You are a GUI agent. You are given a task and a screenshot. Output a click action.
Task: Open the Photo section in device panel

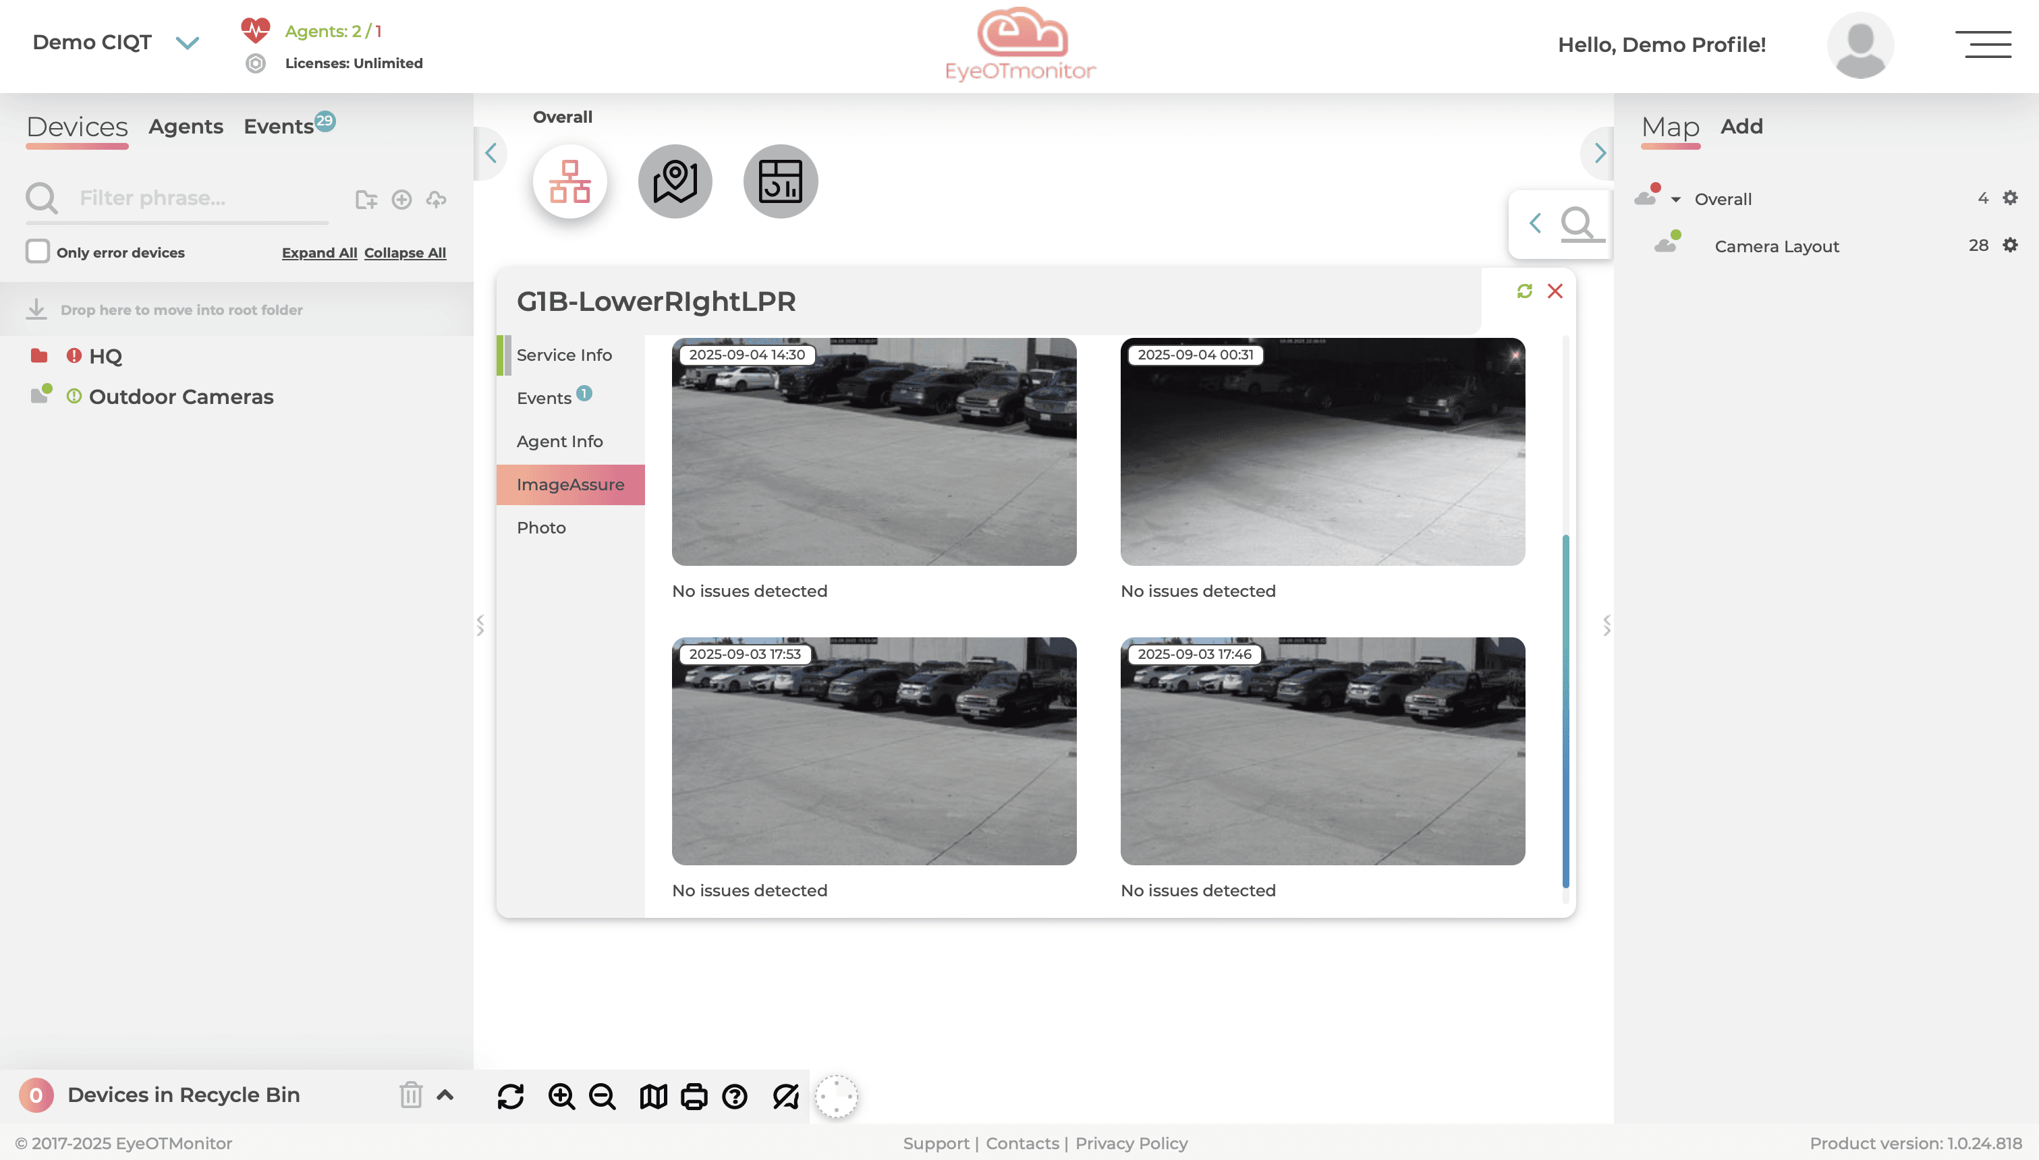coord(541,527)
